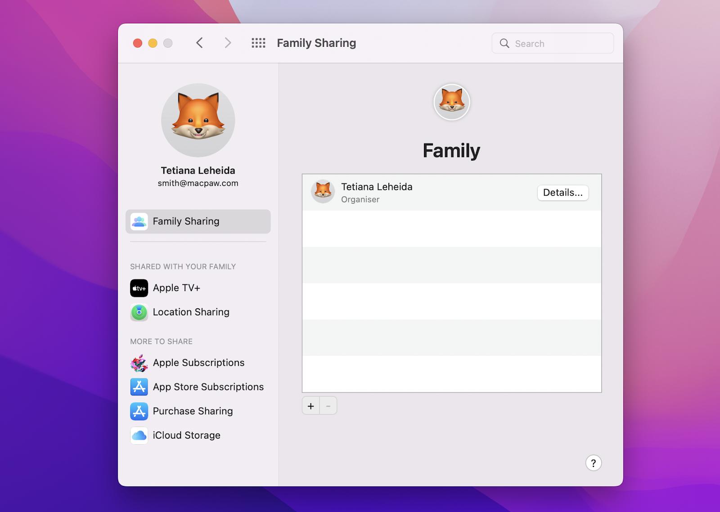Click the minus remove member button
The height and width of the screenshot is (512, 720).
[328, 406]
